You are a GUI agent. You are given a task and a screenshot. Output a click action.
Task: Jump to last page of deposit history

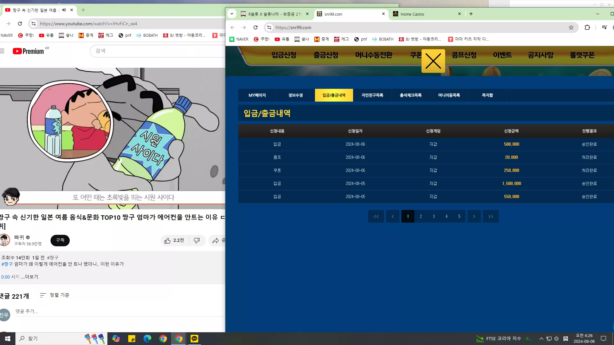pyautogui.click(x=491, y=216)
